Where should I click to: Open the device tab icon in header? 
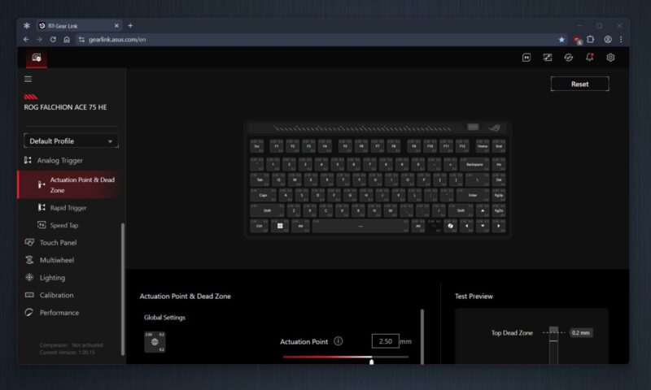37,58
